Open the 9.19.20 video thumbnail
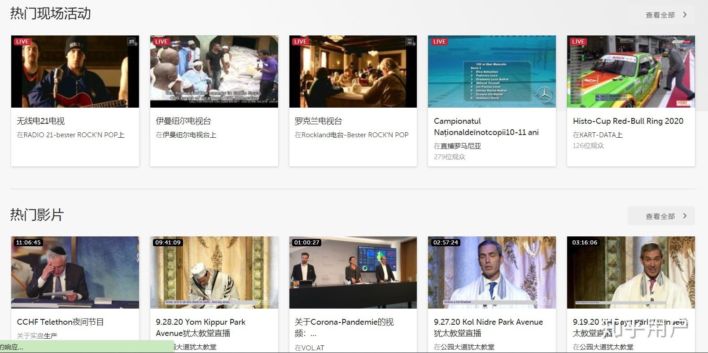Screen dimensions: 708x353 pyautogui.click(x=631, y=272)
